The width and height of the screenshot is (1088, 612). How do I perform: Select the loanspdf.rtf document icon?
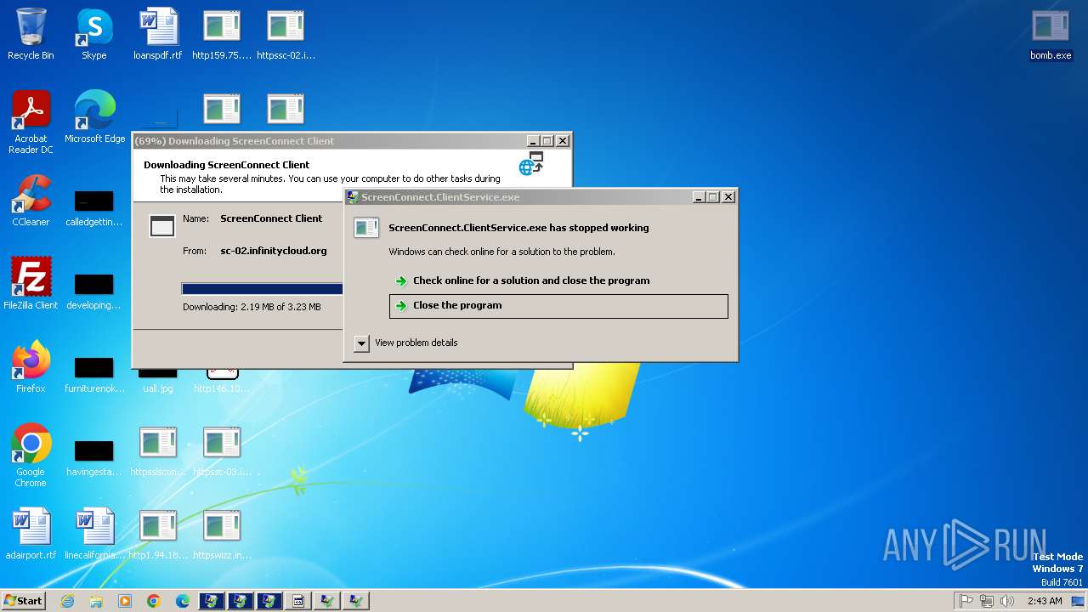[158, 34]
